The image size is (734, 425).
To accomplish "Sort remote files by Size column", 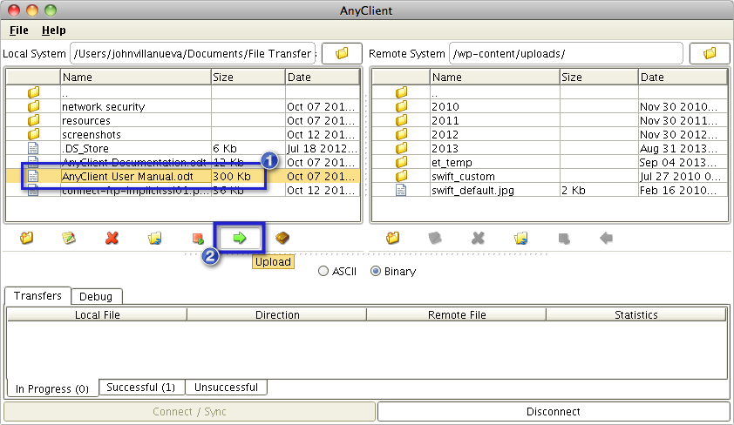I will tap(599, 78).
